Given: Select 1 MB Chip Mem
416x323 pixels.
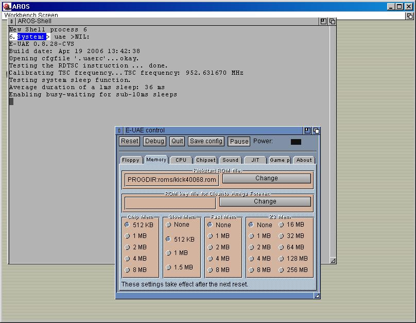Looking at the screenshot, I should point(136,236).
